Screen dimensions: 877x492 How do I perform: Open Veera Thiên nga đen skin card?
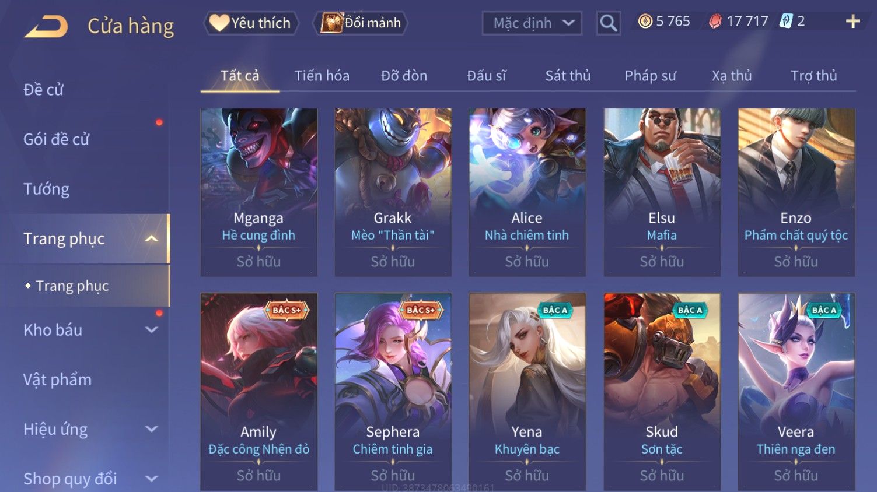(x=796, y=392)
